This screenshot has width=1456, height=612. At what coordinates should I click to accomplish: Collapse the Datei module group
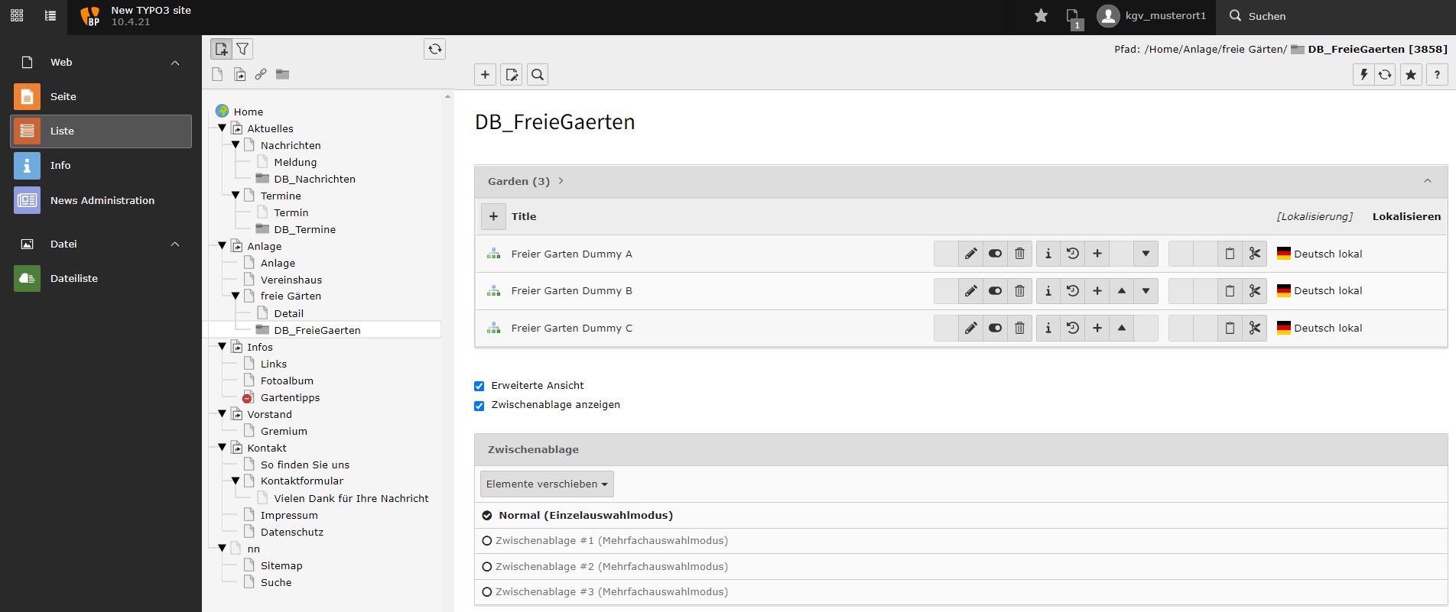(x=175, y=244)
